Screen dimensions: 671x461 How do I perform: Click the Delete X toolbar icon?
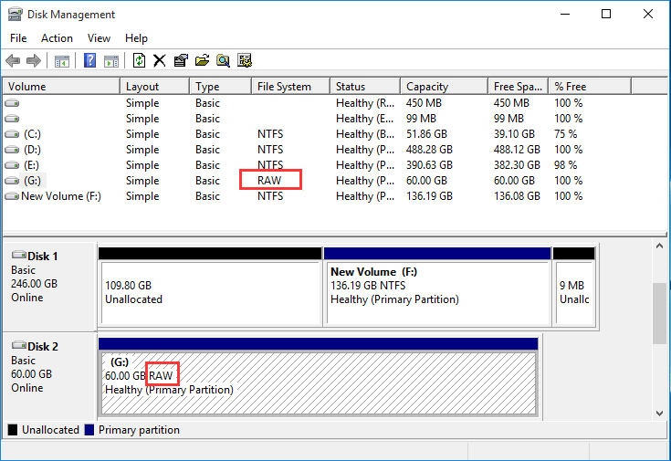160,60
